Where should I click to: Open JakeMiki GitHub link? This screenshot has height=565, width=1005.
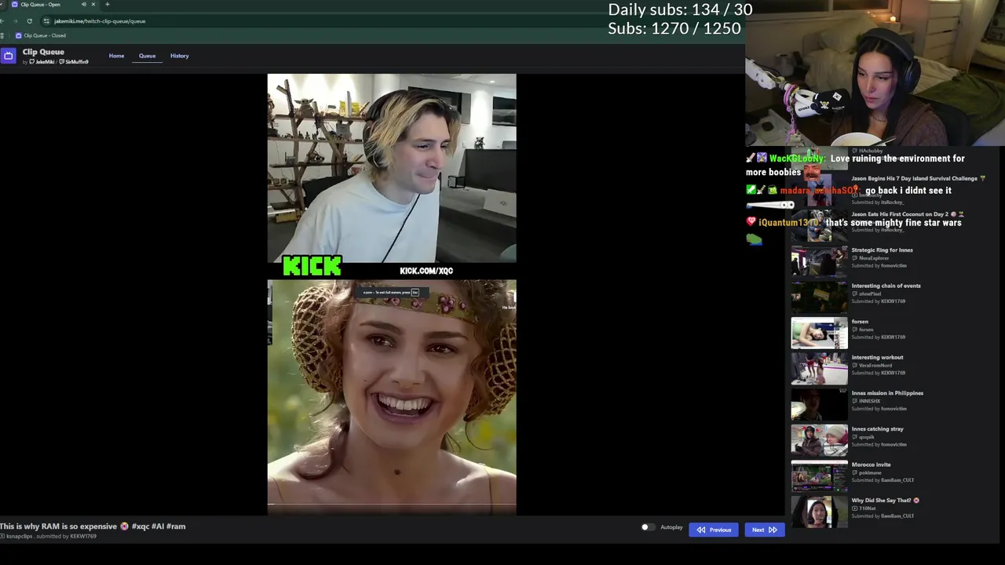(x=42, y=62)
